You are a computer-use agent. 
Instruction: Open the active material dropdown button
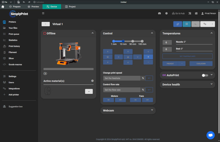(x=89, y=91)
